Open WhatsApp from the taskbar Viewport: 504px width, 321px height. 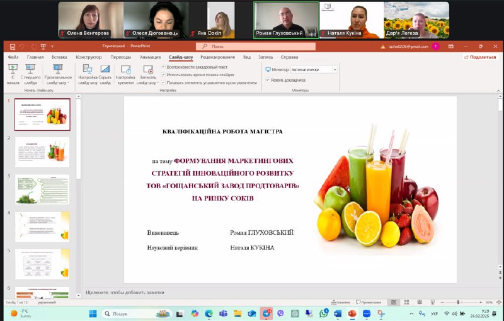click(324, 313)
